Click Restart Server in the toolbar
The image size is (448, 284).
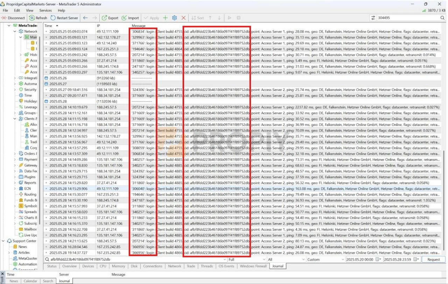pyautogui.click(x=64, y=18)
